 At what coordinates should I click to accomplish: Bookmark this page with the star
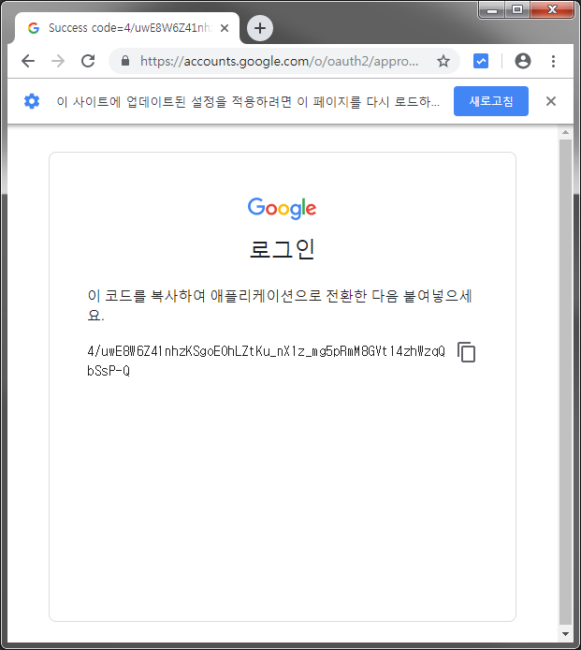(x=443, y=61)
